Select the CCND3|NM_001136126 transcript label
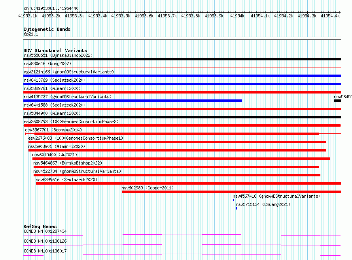Image resolution: width=352 pixels, height=260 pixels. coord(45,241)
